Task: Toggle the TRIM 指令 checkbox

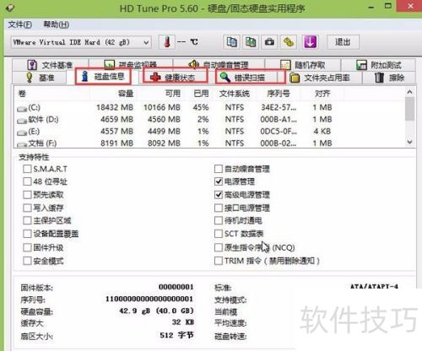Action: pos(219,261)
